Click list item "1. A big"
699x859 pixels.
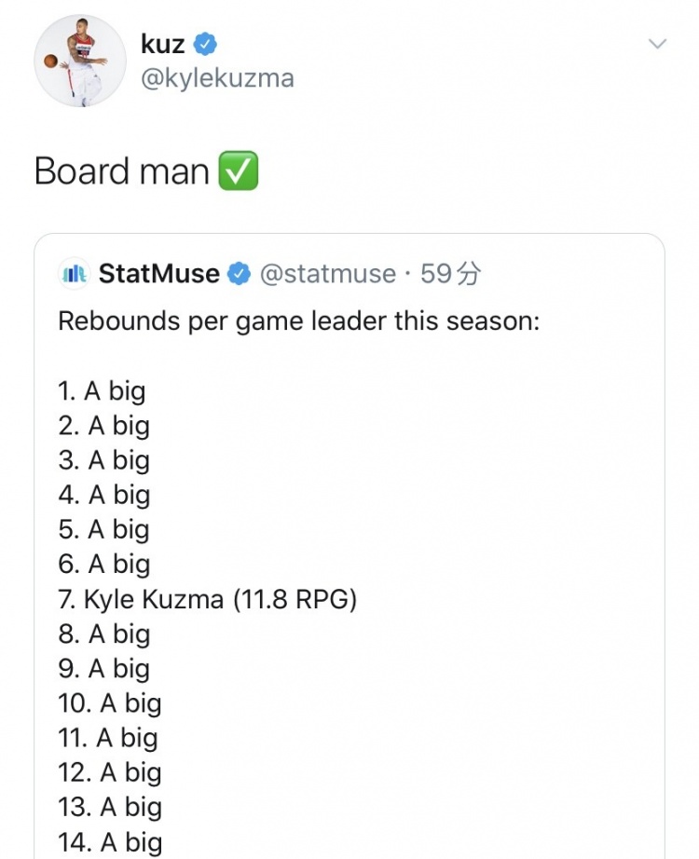102,391
